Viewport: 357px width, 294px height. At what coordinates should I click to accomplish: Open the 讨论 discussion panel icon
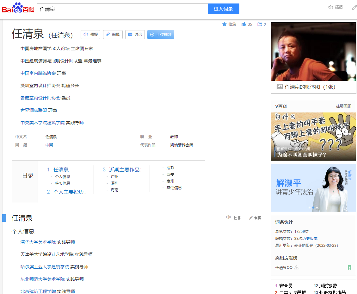tap(130, 35)
